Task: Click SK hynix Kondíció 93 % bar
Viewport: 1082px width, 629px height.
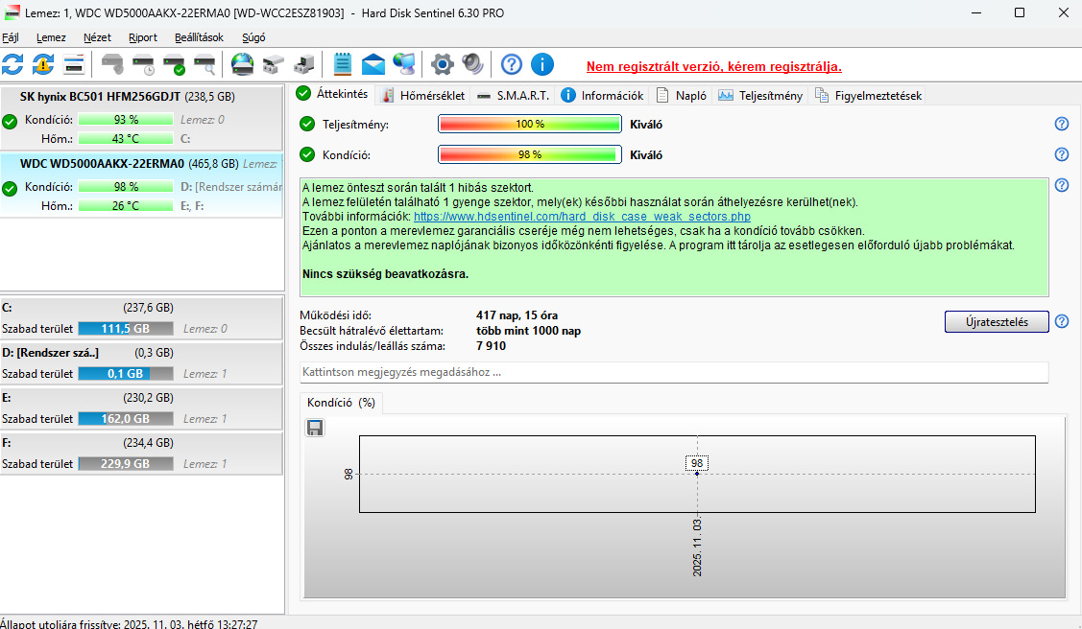Action: click(126, 120)
